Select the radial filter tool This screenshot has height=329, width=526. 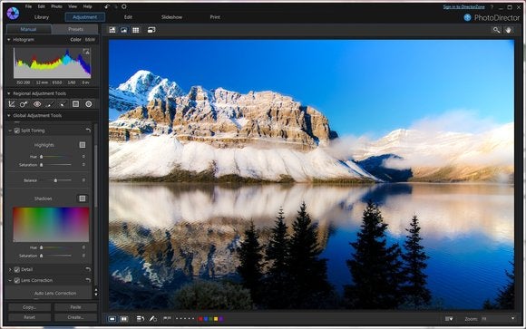click(89, 104)
